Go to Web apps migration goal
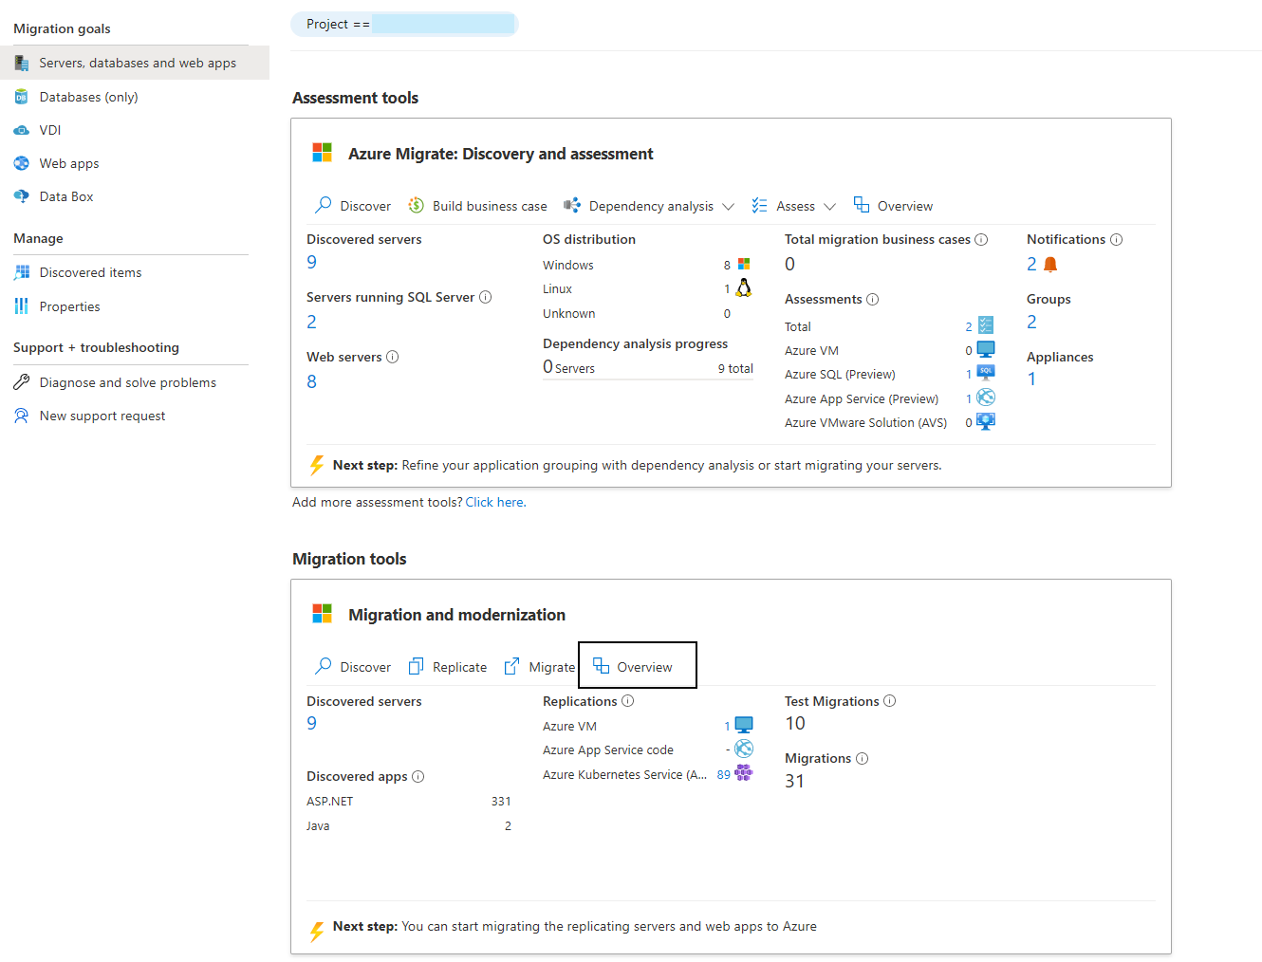 click(x=69, y=163)
